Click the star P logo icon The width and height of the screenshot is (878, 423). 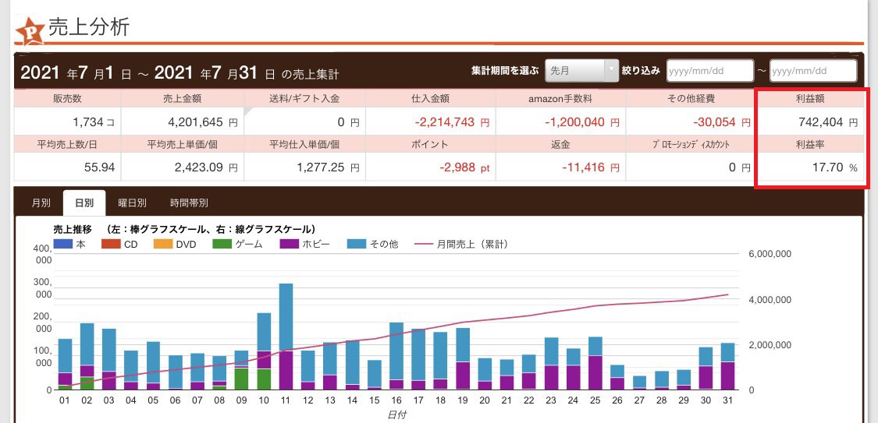pyautogui.click(x=30, y=30)
